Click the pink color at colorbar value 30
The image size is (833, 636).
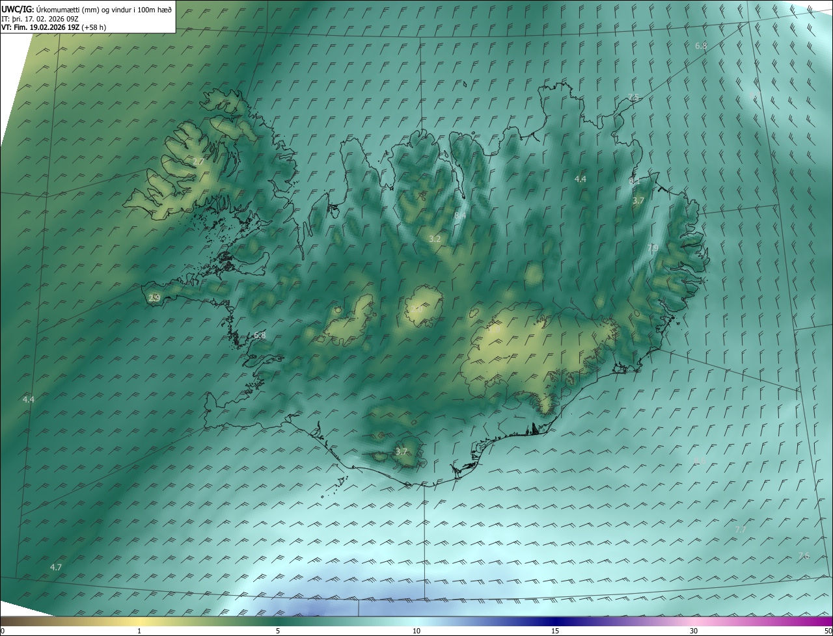(x=694, y=621)
